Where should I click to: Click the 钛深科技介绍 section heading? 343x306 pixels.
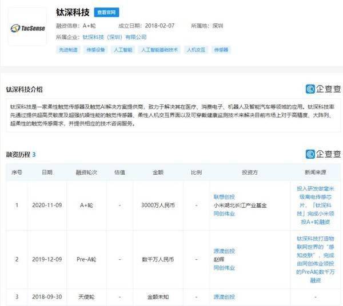point(24,89)
